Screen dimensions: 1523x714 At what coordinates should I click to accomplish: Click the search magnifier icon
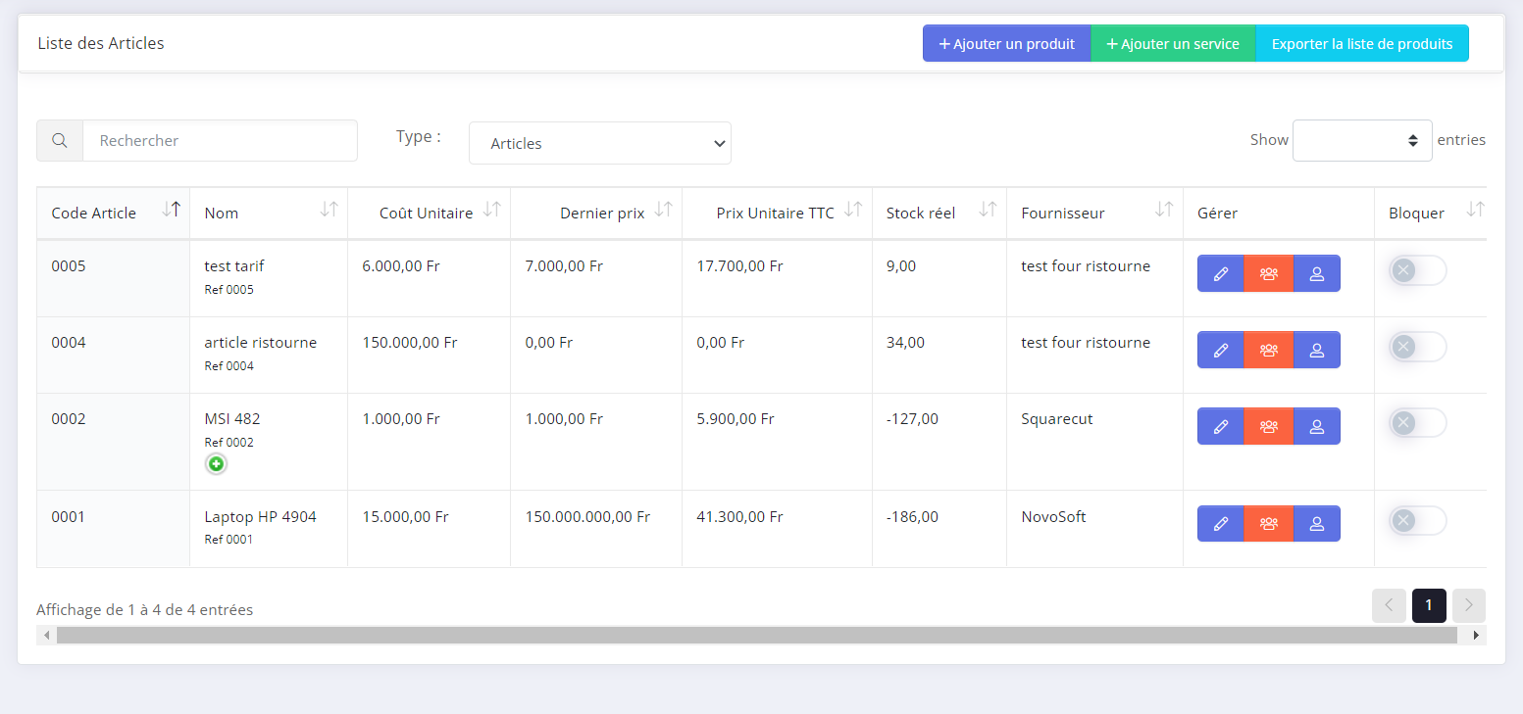[x=60, y=141]
